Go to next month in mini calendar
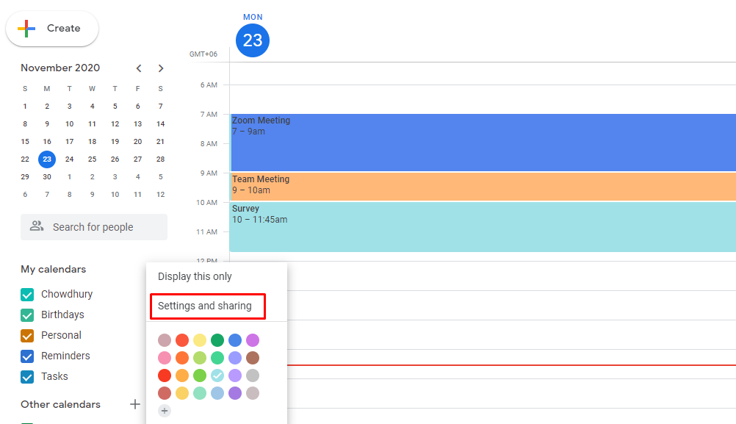 pos(161,68)
